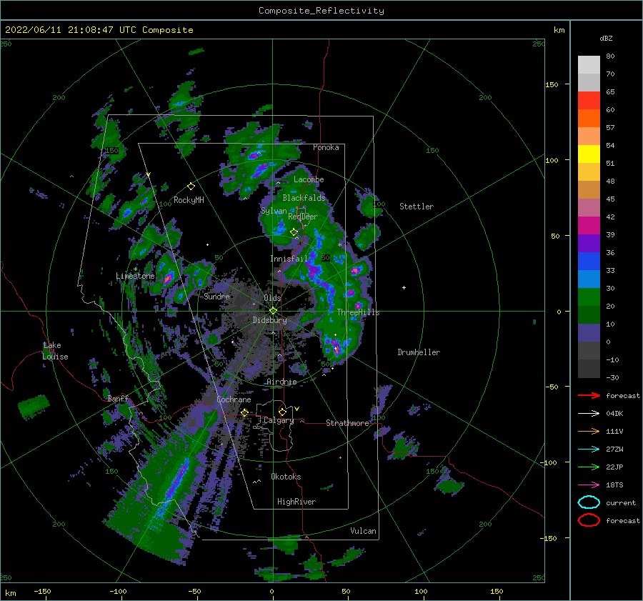Click the Stettler city label

coord(417,207)
